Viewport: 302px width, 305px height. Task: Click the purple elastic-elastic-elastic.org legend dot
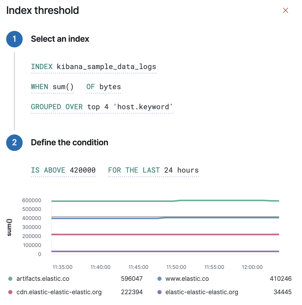click(x=159, y=292)
